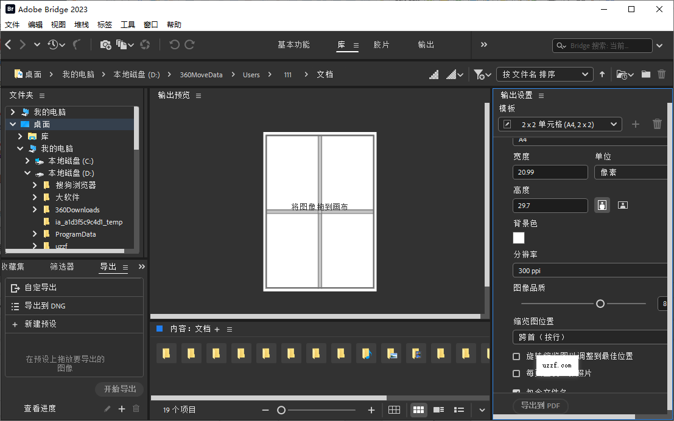
Task: Switch to the 胶片 workspace tab
Action: 381,44
